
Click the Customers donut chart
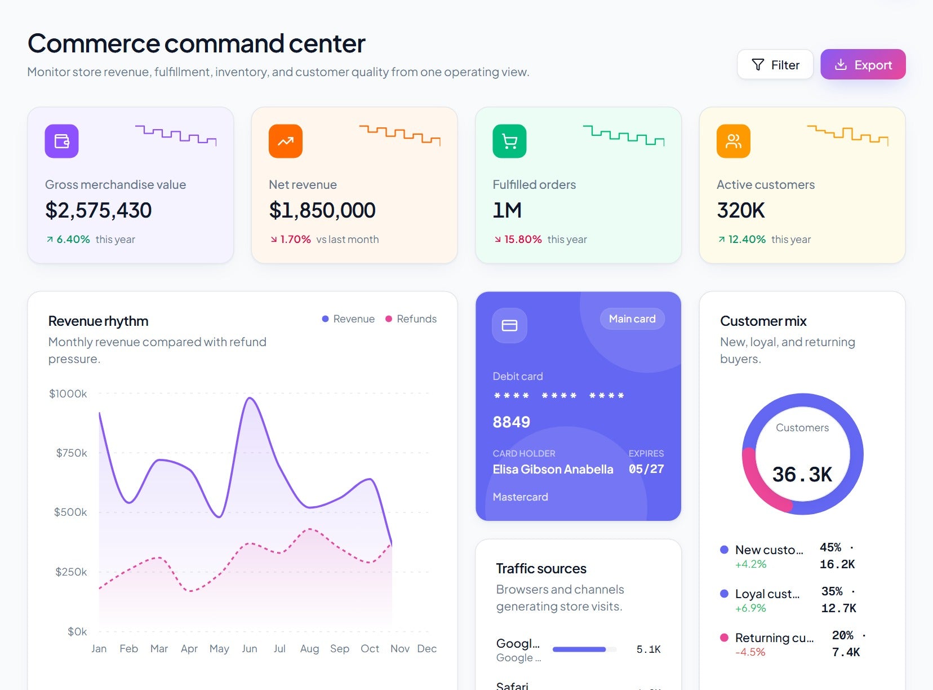[803, 454]
